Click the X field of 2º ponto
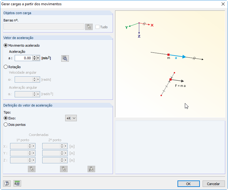The image size is (228, 190). pyautogui.click(x=51, y=146)
